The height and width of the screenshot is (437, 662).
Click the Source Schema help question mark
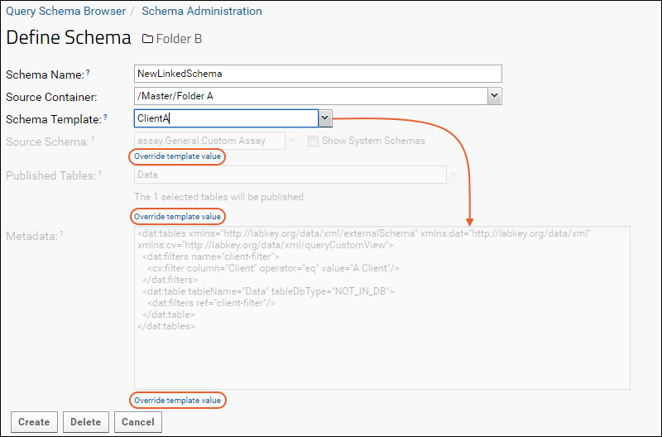click(x=93, y=139)
